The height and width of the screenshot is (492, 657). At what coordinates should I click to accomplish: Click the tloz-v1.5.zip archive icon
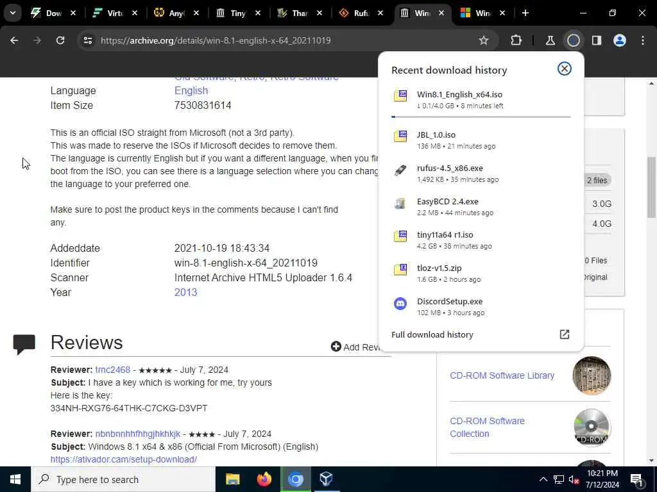point(400,270)
